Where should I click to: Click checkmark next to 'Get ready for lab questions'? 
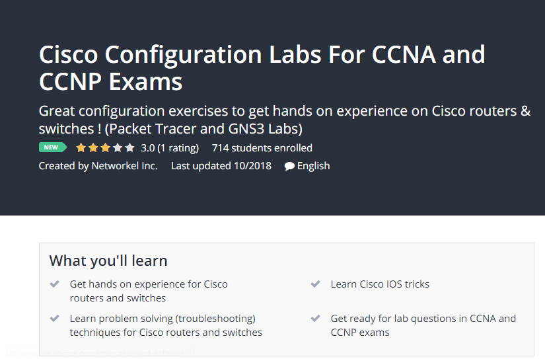316,319
